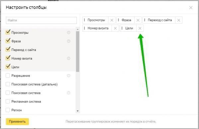Image resolution: width=199 pixels, height=129 pixels.
Task: Uncheck the Номер визита checkbox
Action: pyautogui.click(x=8, y=58)
